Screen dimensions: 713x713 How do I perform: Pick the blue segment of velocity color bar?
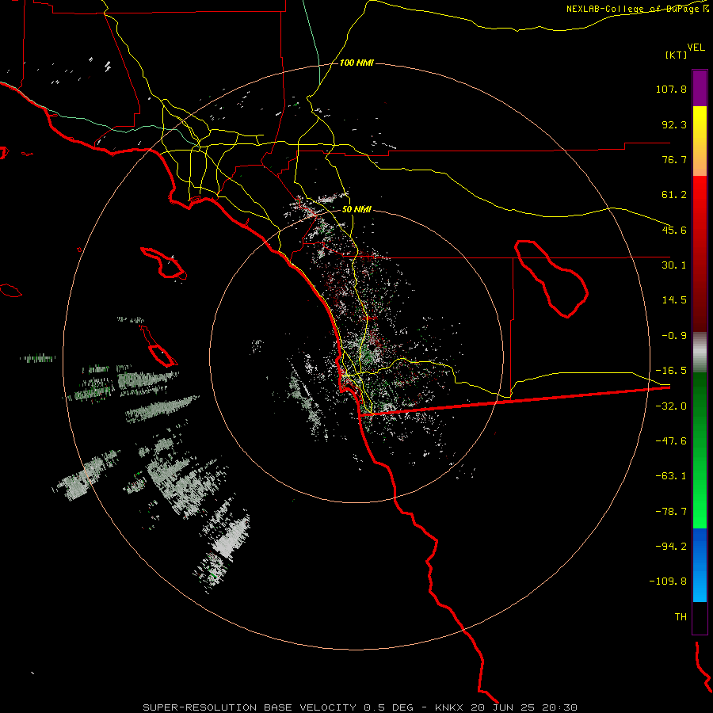coord(700,565)
